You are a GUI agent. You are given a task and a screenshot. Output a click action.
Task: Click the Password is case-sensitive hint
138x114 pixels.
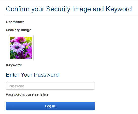(x=27, y=94)
